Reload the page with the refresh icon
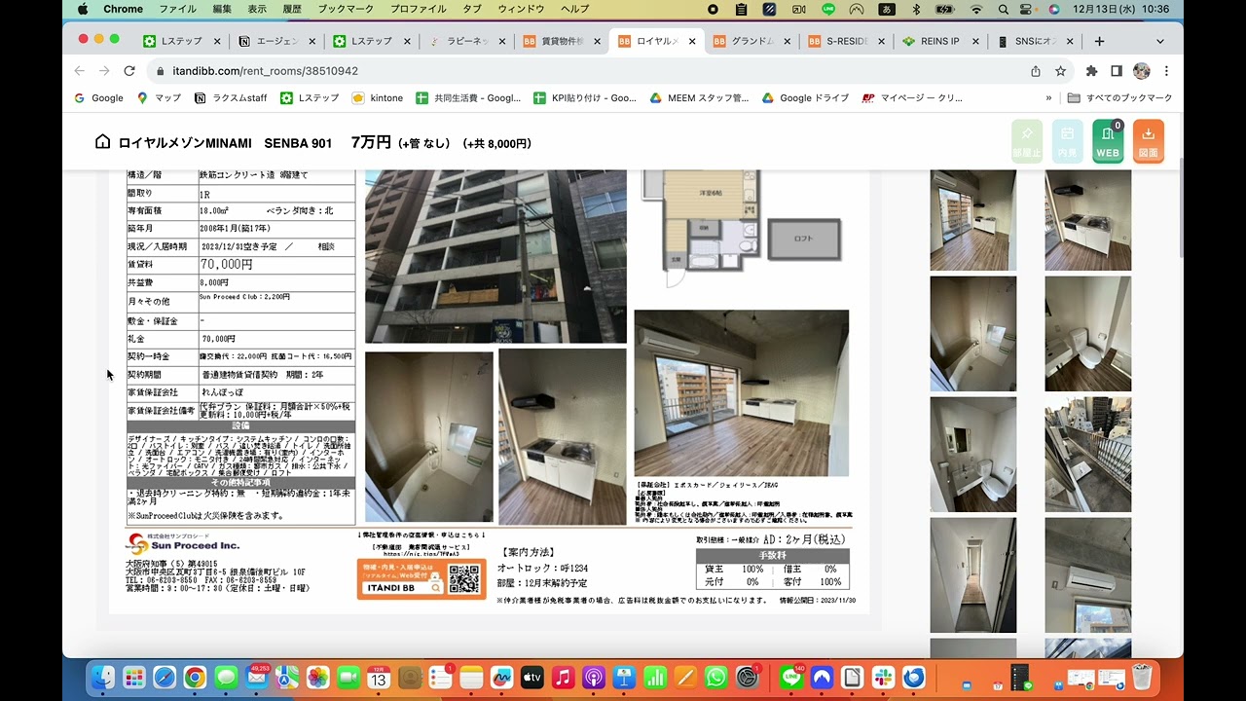The image size is (1246, 701). (x=129, y=71)
